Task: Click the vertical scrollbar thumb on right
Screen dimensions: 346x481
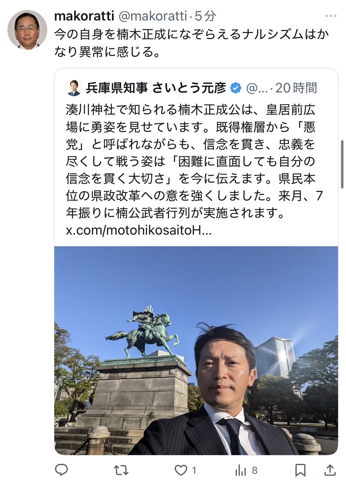Action: (x=342, y=164)
